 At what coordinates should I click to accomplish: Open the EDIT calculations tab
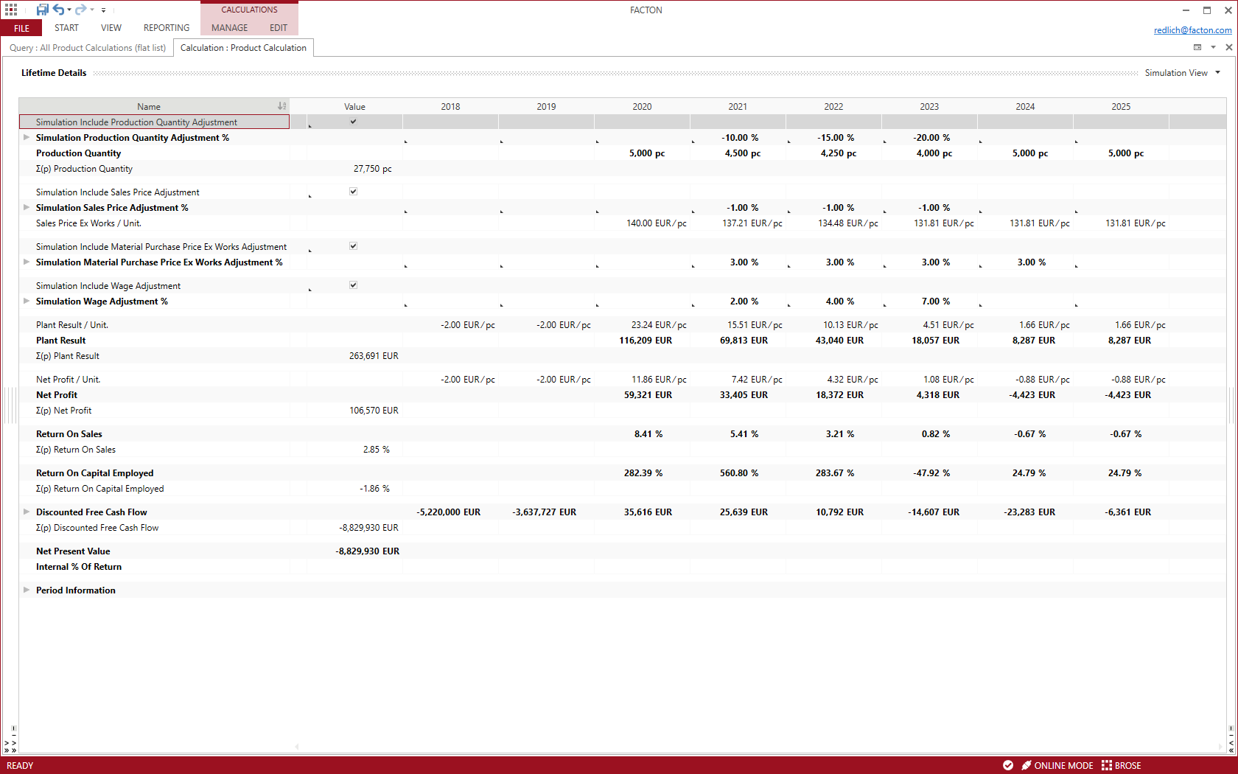(x=279, y=28)
